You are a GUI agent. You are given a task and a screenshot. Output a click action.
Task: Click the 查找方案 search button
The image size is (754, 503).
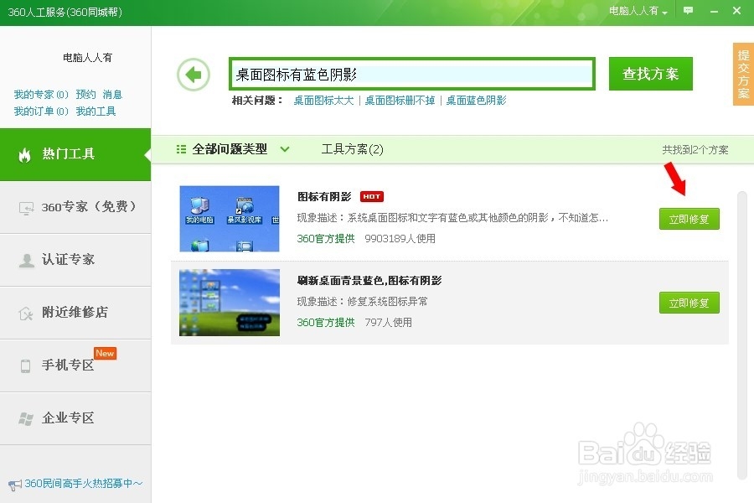(651, 74)
